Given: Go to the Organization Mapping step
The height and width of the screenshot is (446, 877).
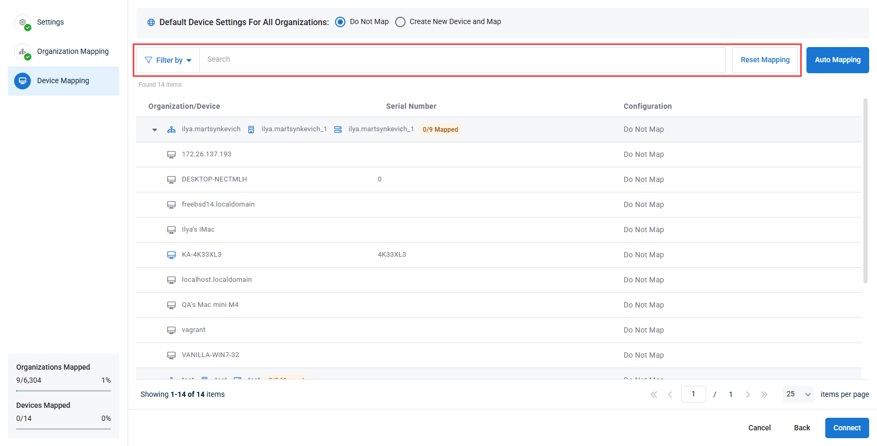Looking at the screenshot, I should coord(73,52).
